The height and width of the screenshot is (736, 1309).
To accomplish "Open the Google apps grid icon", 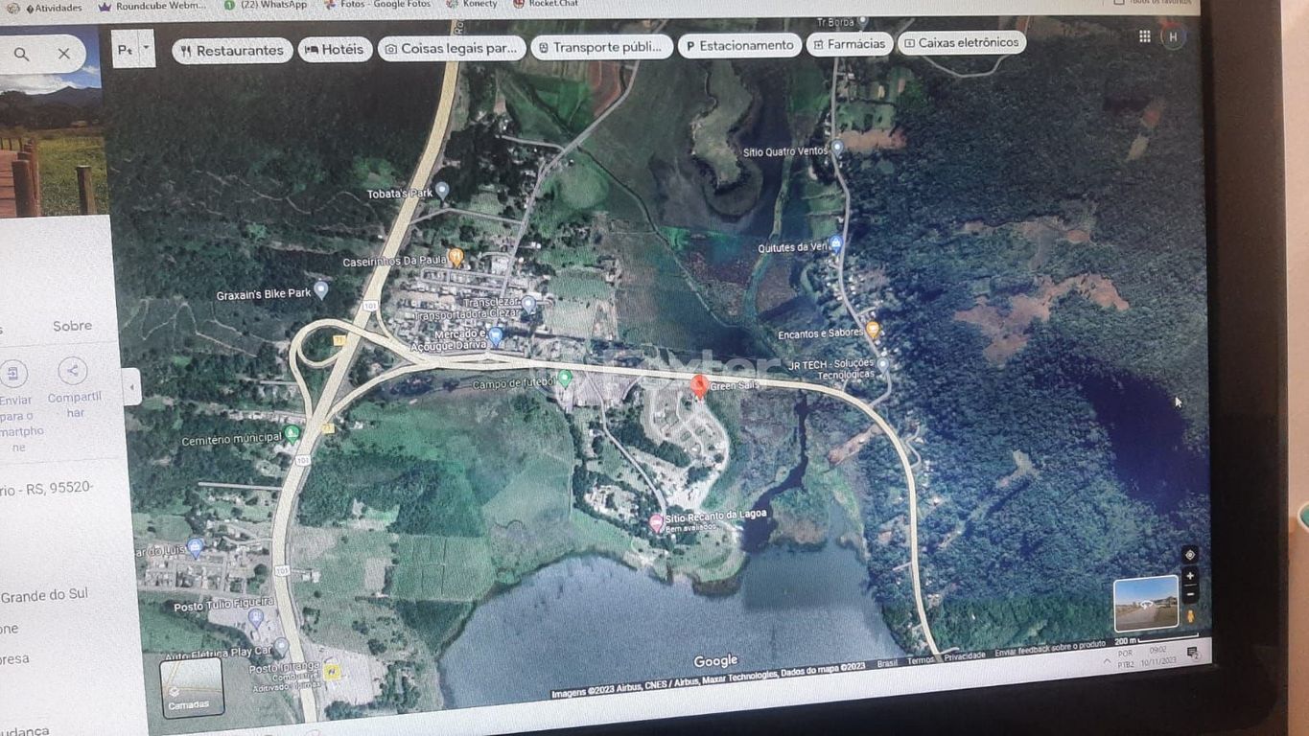I will [x=1144, y=36].
